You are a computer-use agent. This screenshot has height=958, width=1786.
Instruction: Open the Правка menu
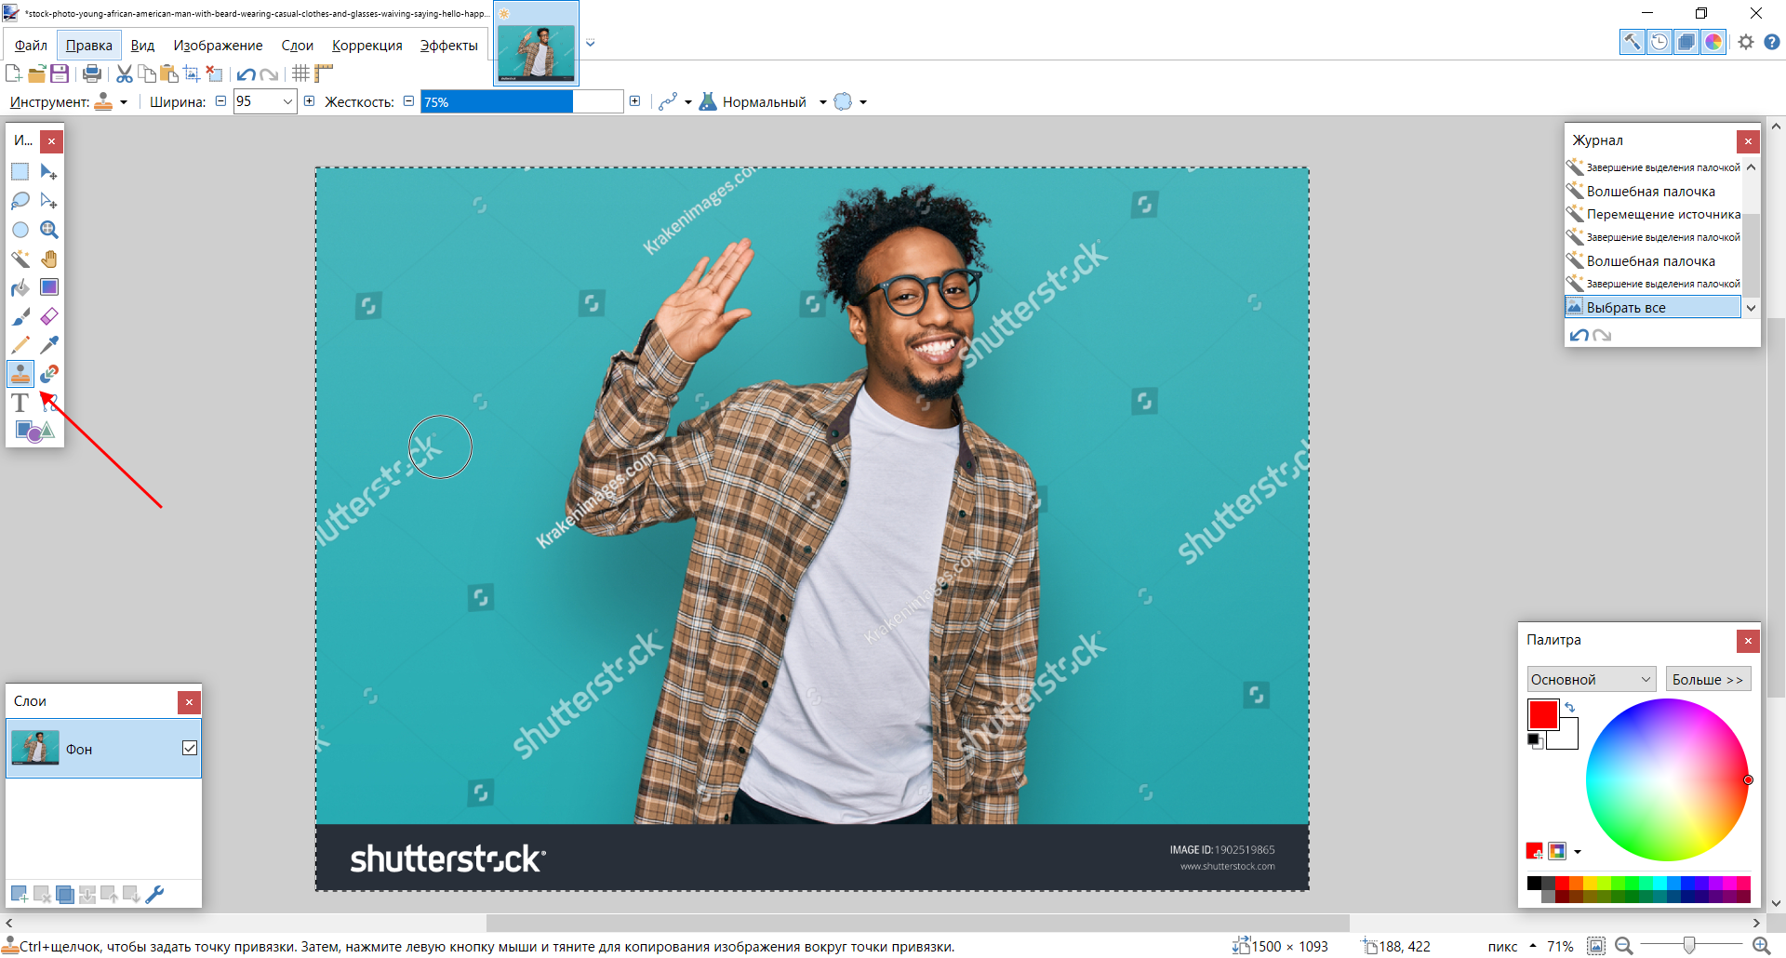click(89, 46)
